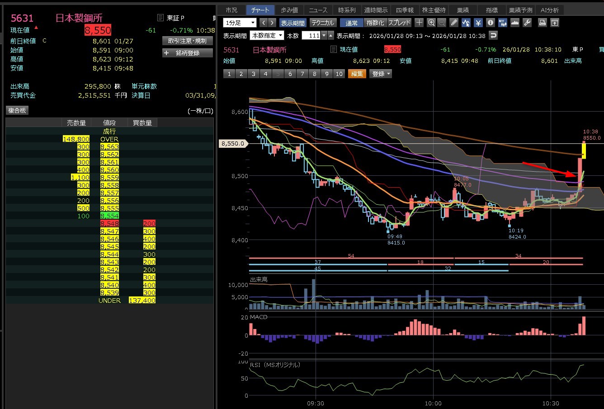Switch to the ニュース tab
This screenshot has width=604, height=409.
tap(318, 10)
